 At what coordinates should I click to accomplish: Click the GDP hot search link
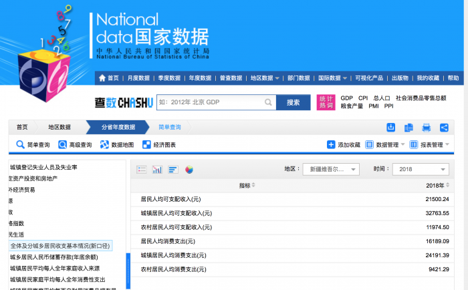point(346,98)
